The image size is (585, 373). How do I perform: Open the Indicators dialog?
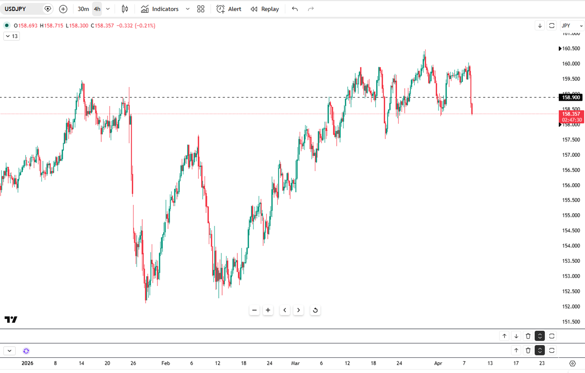point(160,9)
